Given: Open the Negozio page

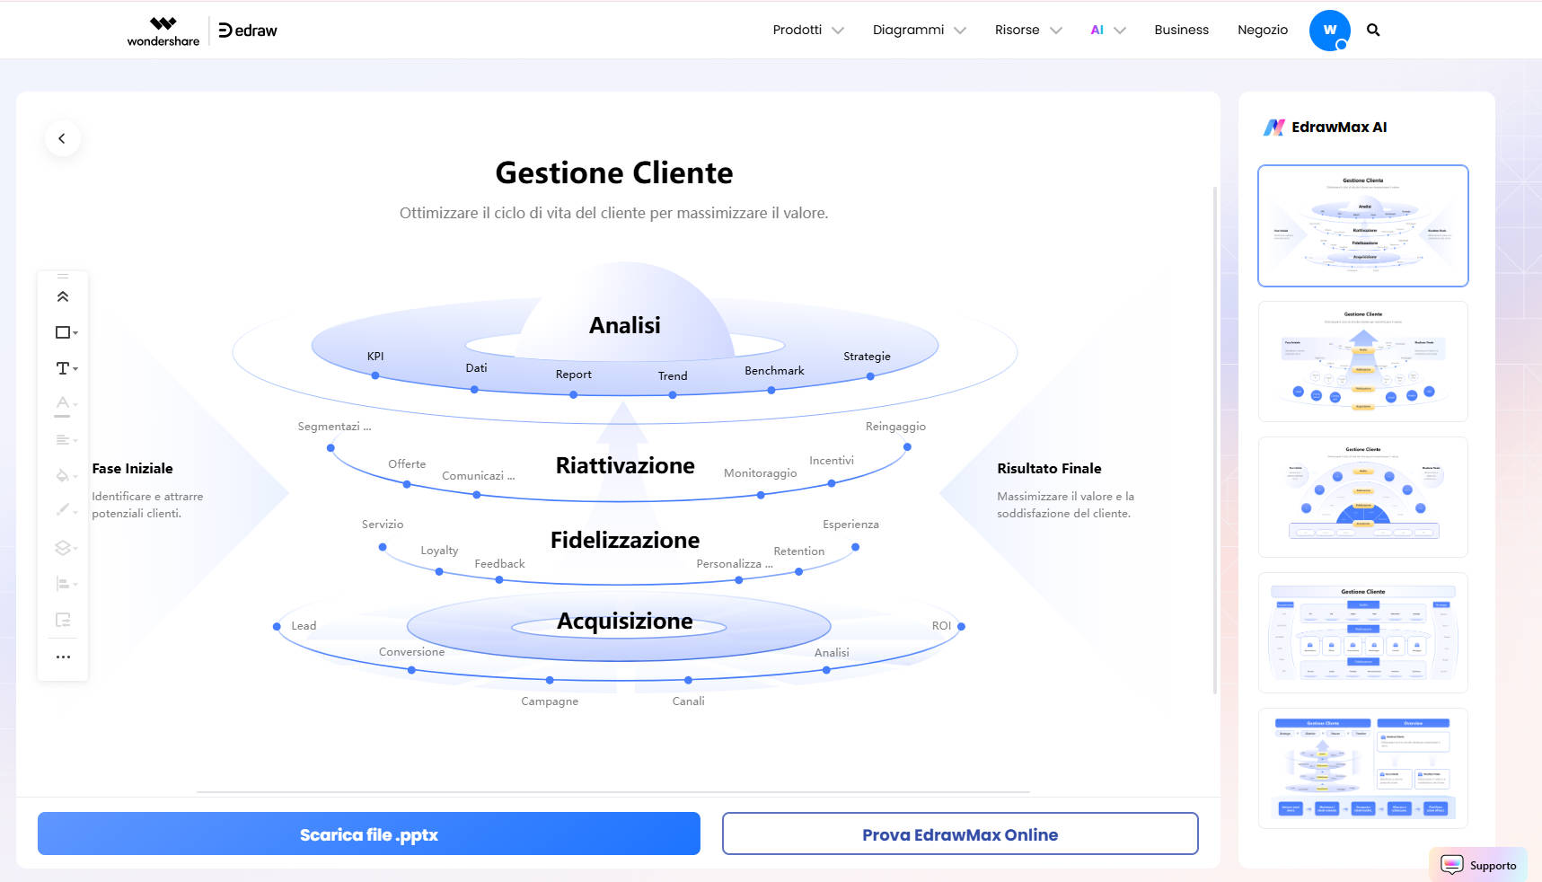Looking at the screenshot, I should point(1262,30).
